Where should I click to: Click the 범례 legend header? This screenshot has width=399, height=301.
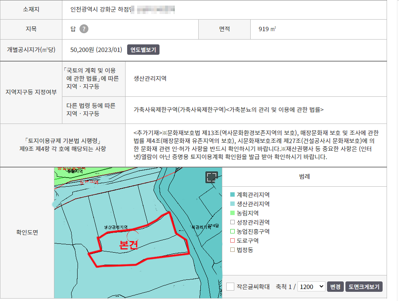(304, 176)
